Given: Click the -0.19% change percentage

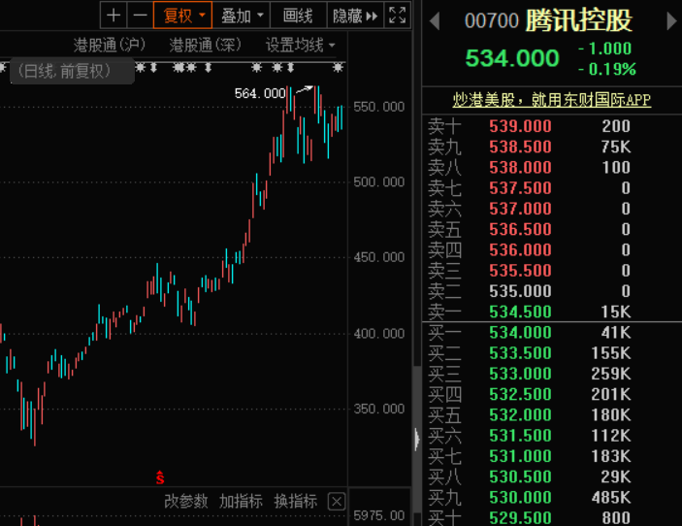Looking at the screenshot, I should click(x=607, y=69).
